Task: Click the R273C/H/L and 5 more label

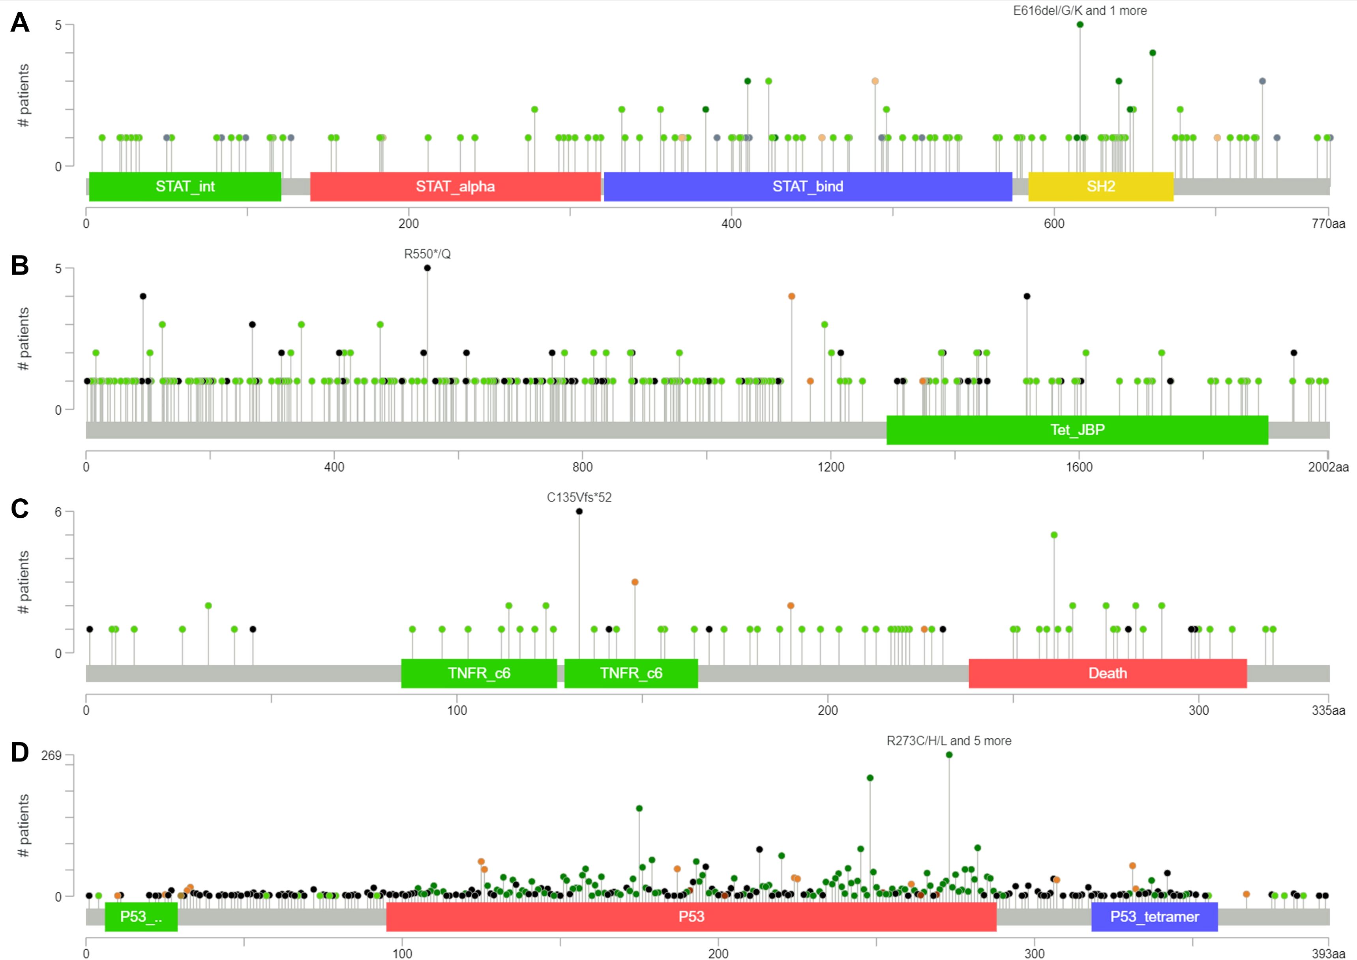Action: coord(949,741)
